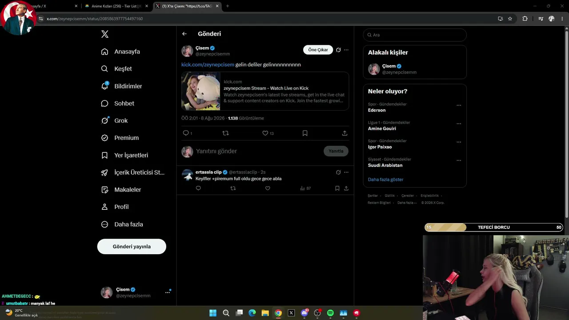Image resolution: width=569 pixels, height=320 pixels.
Task: Open a new browser tab
Action: tap(228, 6)
